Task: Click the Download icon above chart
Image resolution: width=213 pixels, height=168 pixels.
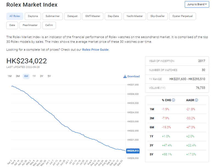Action: 125,76
